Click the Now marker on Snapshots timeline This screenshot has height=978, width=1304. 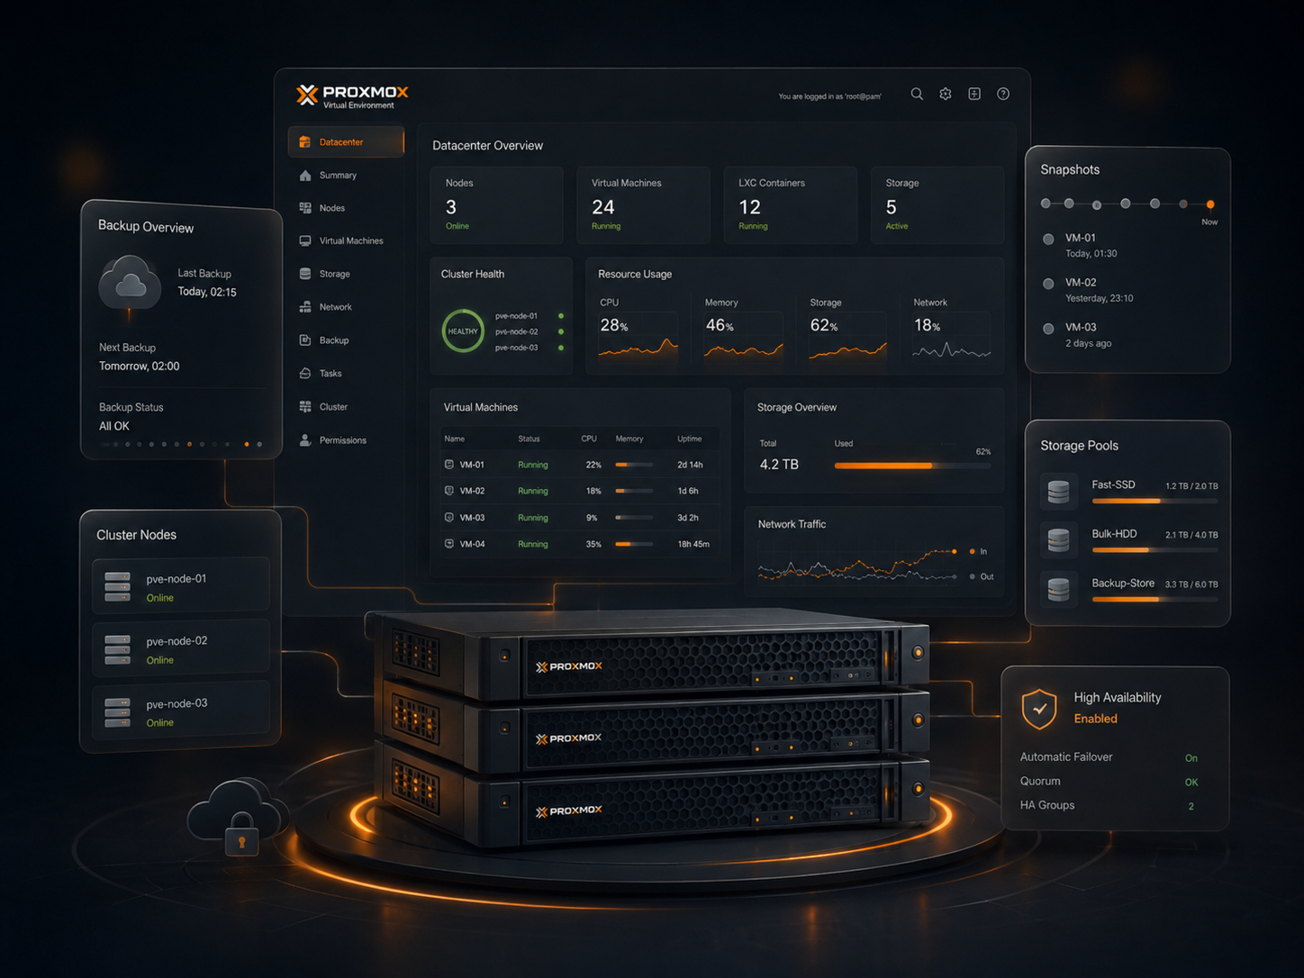1210,204
